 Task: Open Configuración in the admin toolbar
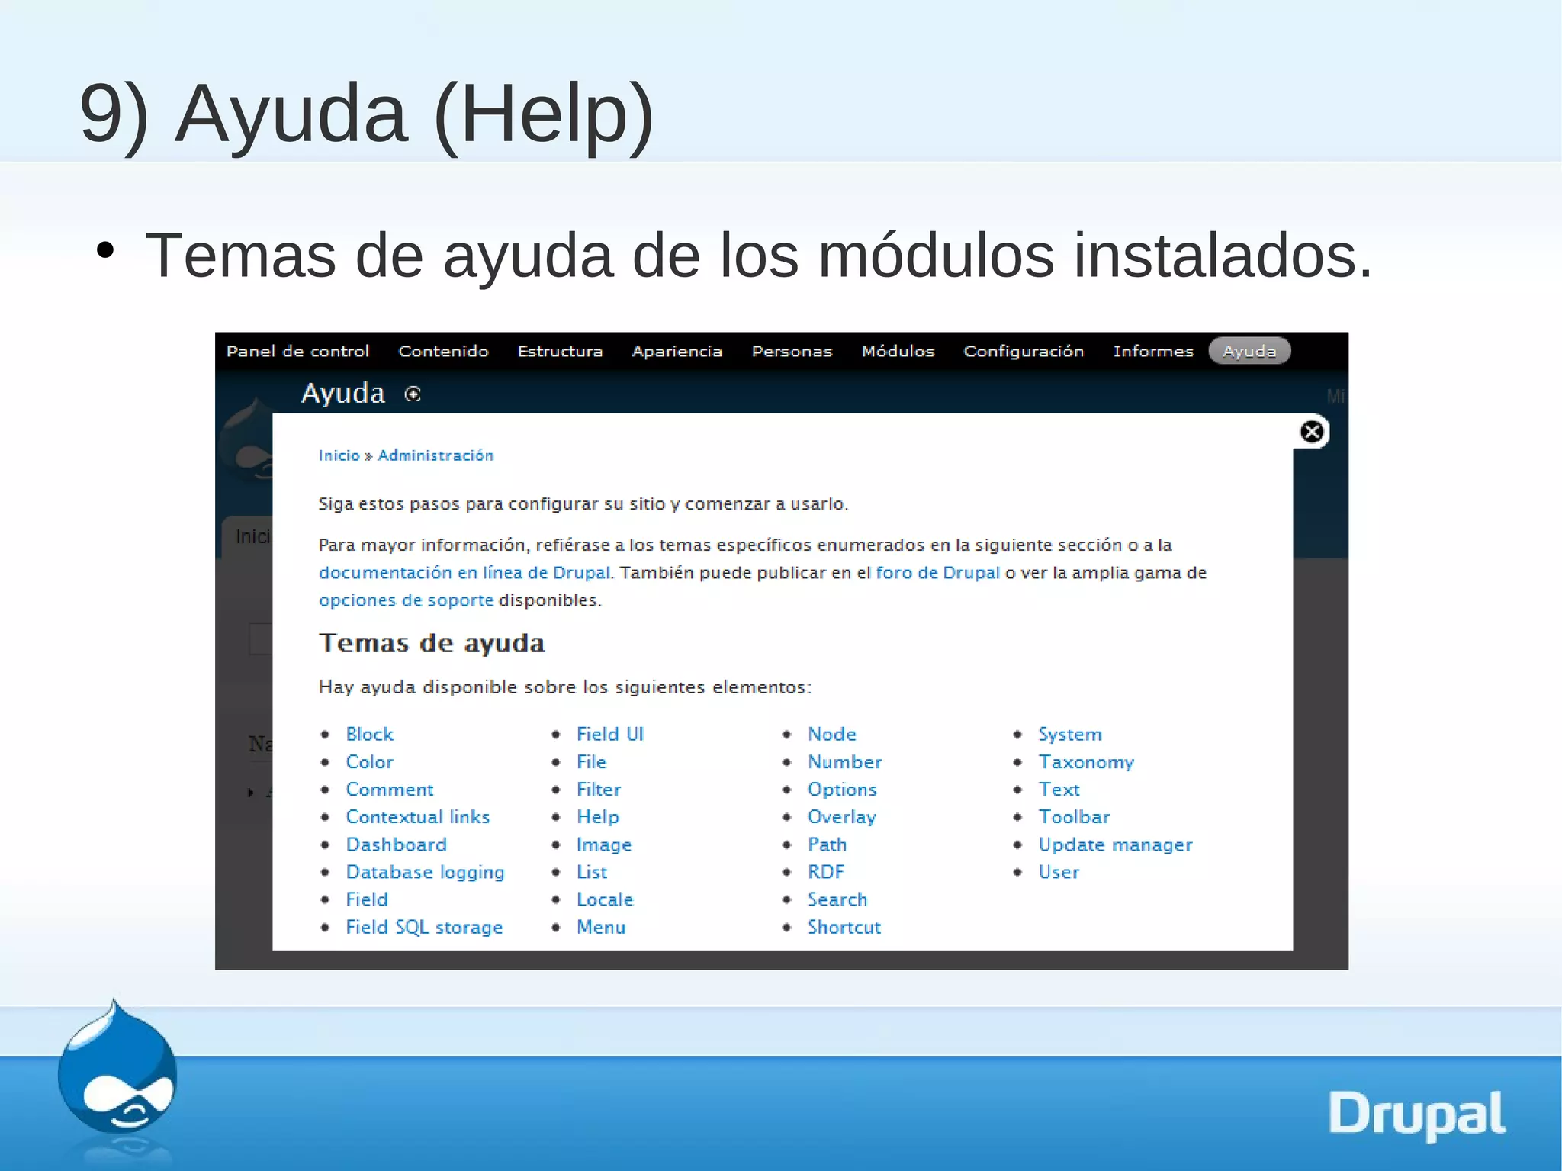(1024, 351)
